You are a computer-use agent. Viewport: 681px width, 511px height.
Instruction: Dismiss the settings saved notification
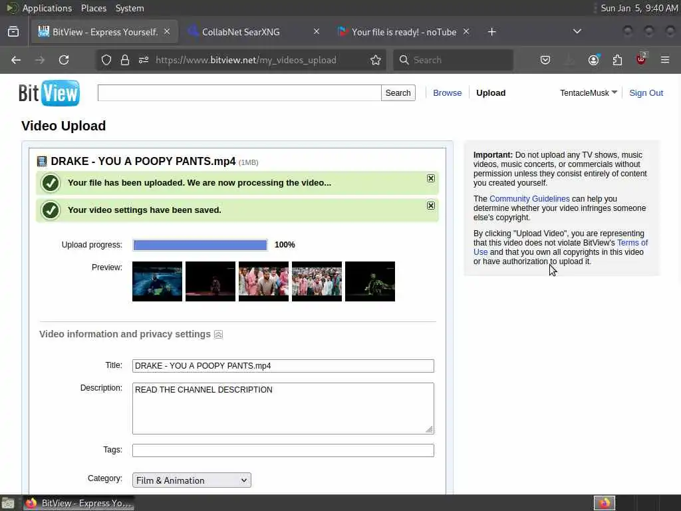click(x=430, y=206)
